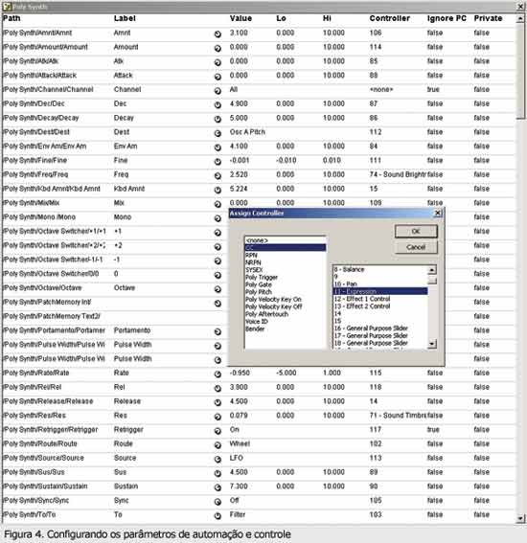Click the knob icon in the Release row
The width and height of the screenshot is (527, 543).
218,402
